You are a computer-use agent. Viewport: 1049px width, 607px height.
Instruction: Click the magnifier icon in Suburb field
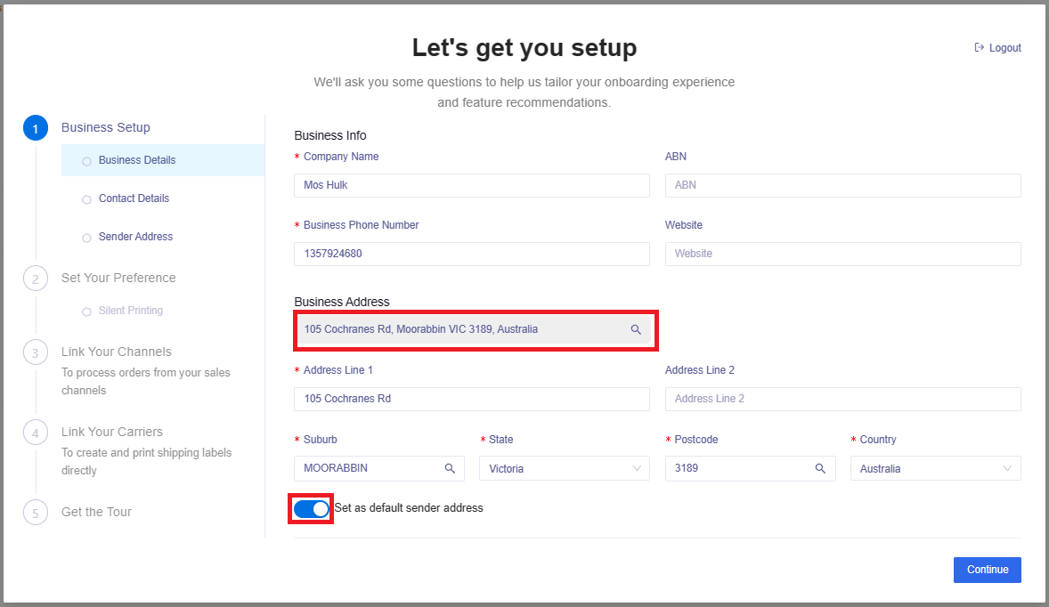click(451, 468)
